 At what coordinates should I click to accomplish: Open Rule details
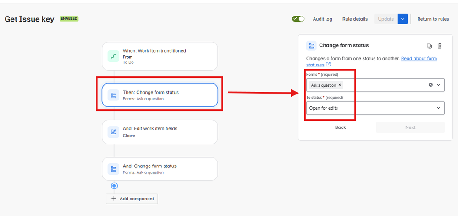[355, 19]
